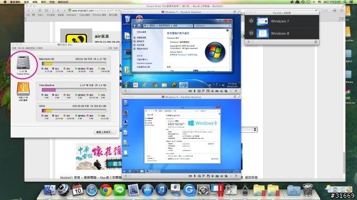Open the Trash in the Dock
Screen dimensions: 357x200
click(x=307, y=190)
